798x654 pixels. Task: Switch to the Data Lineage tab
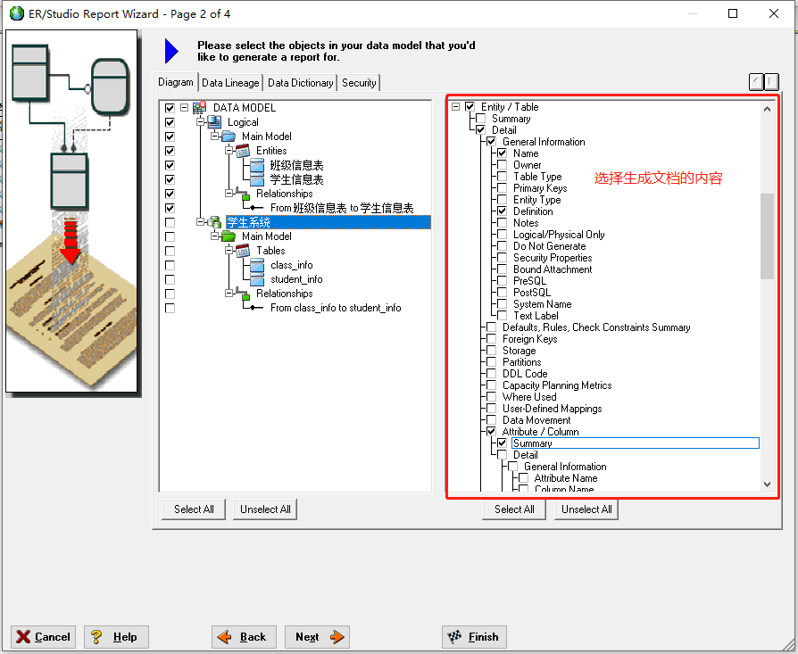(x=230, y=83)
